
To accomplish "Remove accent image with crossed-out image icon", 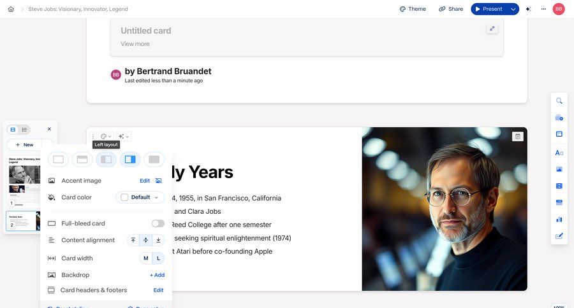I will tap(159, 181).
